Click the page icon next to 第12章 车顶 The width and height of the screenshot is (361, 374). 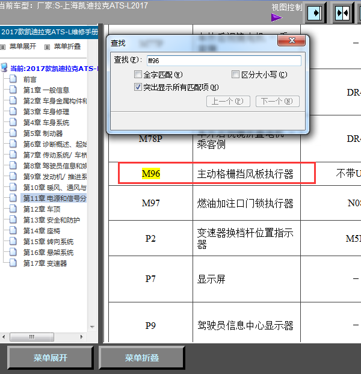pyautogui.click(x=13, y=209)
